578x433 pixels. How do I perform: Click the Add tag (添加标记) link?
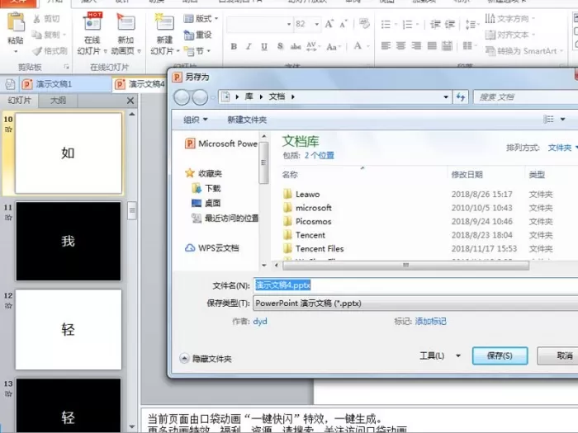[430, 322]
